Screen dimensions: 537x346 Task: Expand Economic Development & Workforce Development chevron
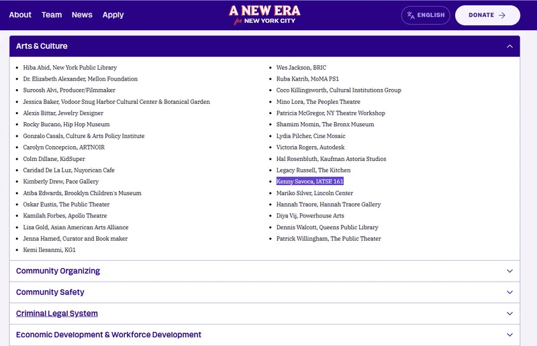tap(509, 335)
